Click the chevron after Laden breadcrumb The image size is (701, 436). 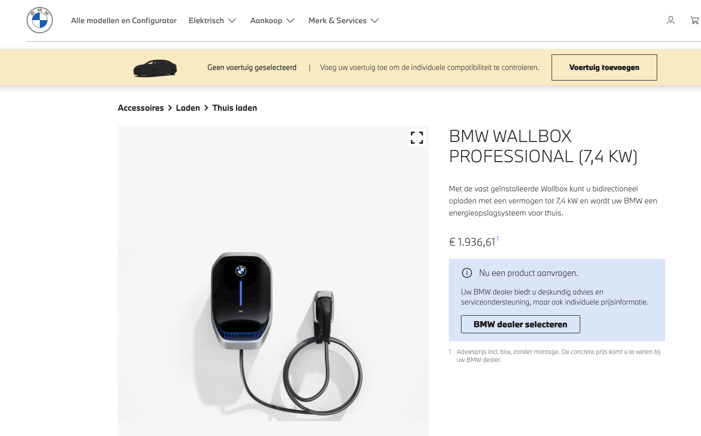pyautogui.click(x=206, y=108)
